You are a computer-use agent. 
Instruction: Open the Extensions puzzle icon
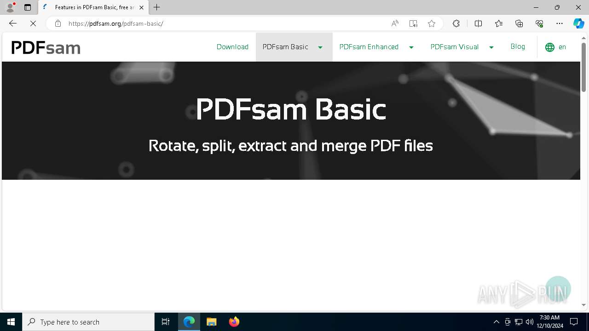click(x=456, y=23)
